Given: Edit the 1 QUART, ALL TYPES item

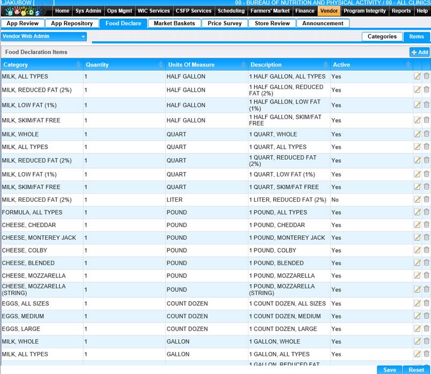Looking at the screenshot, I should coord(417,146).
